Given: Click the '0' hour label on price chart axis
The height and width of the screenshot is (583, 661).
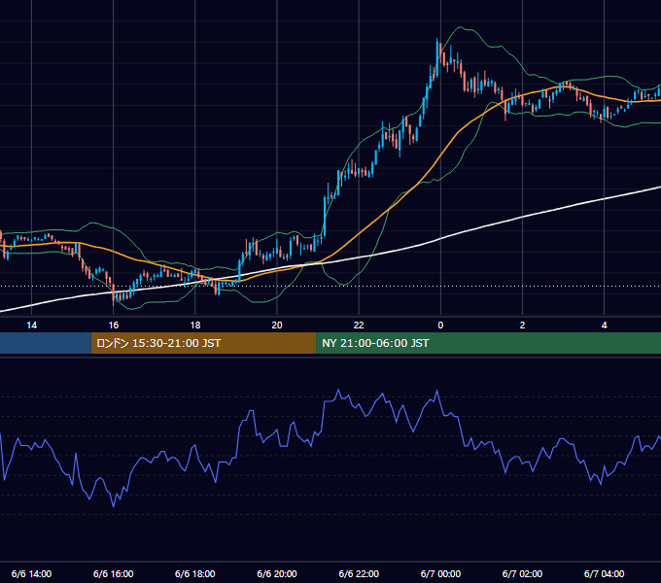Looking at the screenshot, I should point(440,326).
